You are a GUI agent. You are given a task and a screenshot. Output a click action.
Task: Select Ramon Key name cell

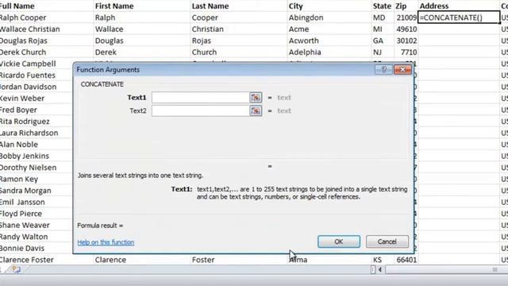pos(37,179)
